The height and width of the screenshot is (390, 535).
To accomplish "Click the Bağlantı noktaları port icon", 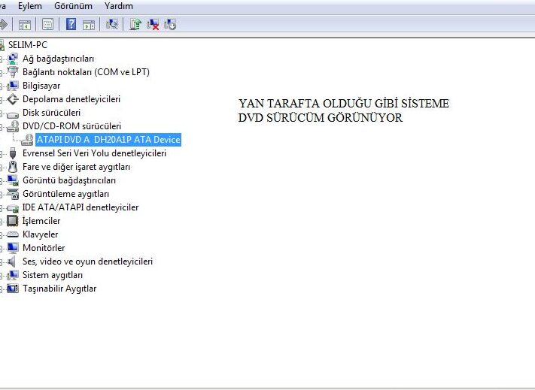I will point(13,72).
